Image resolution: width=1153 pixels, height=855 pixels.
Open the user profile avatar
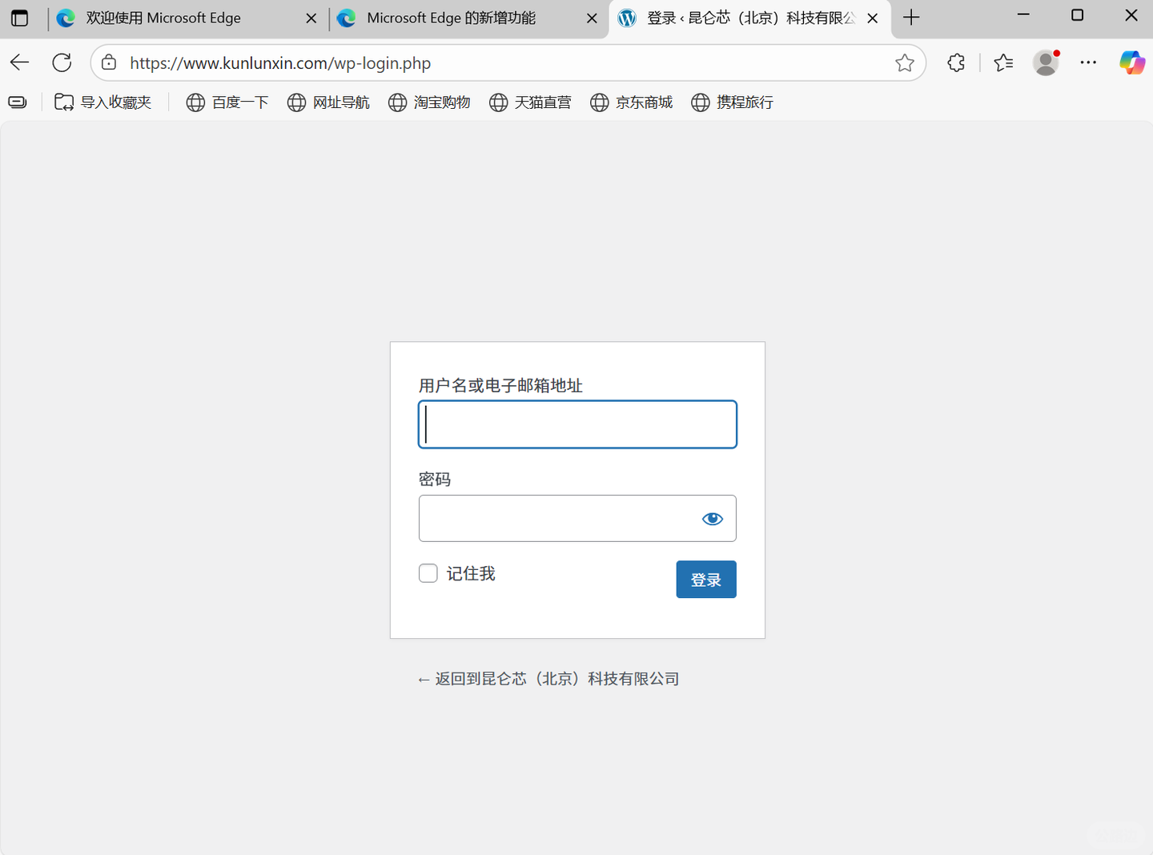tap(1046, 62)
